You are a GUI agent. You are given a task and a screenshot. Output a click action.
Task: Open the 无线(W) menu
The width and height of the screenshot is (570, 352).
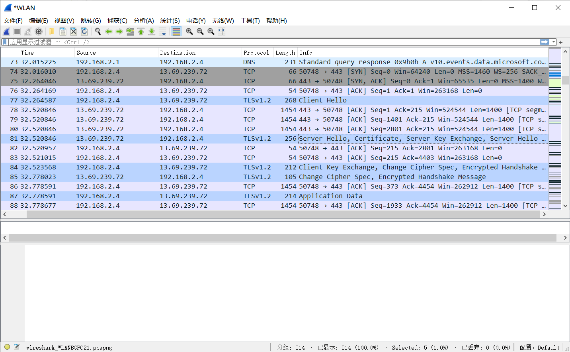223,20
